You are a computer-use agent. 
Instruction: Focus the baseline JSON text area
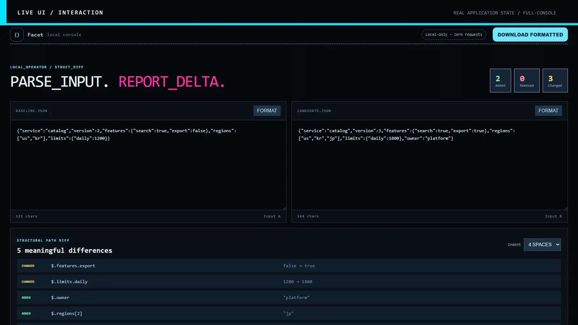(148, 165)
